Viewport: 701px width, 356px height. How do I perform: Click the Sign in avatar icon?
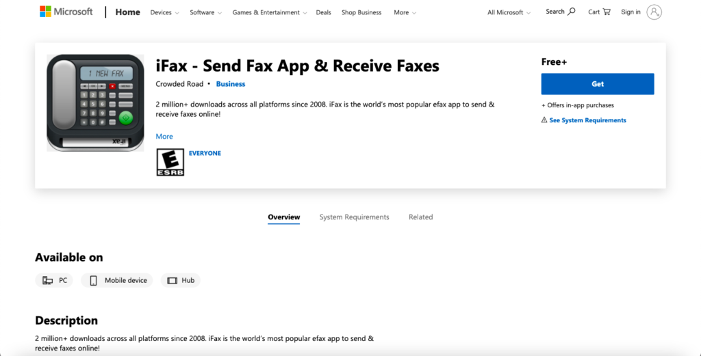(654, 12)
